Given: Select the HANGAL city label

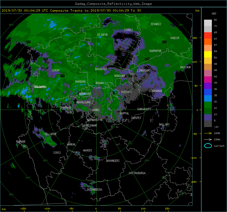Looking at the screenshot, I should tap(71, 144).
